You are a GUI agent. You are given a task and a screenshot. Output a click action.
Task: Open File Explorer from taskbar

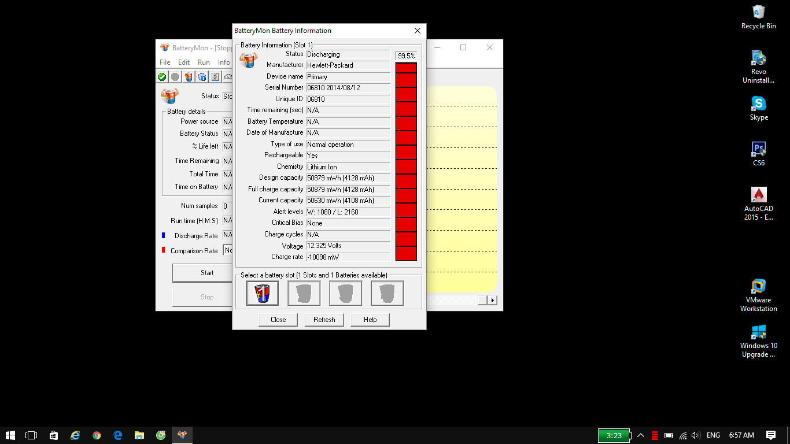139,435
